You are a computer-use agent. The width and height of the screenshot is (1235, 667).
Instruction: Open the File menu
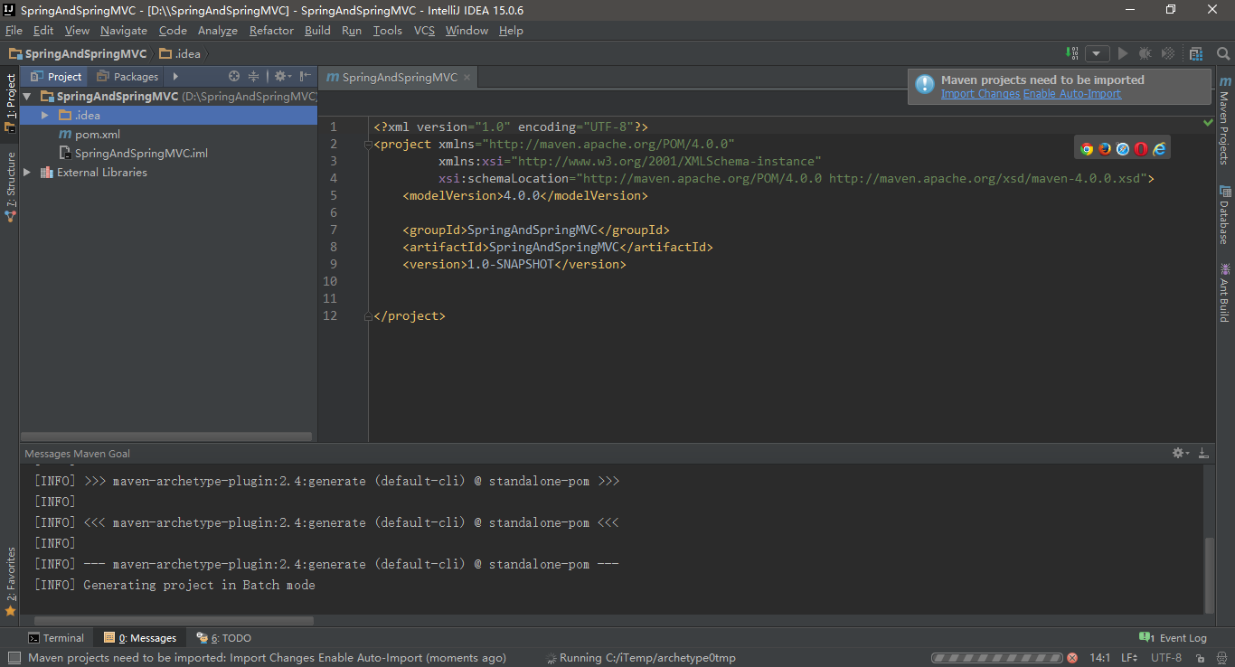[14, 31]
